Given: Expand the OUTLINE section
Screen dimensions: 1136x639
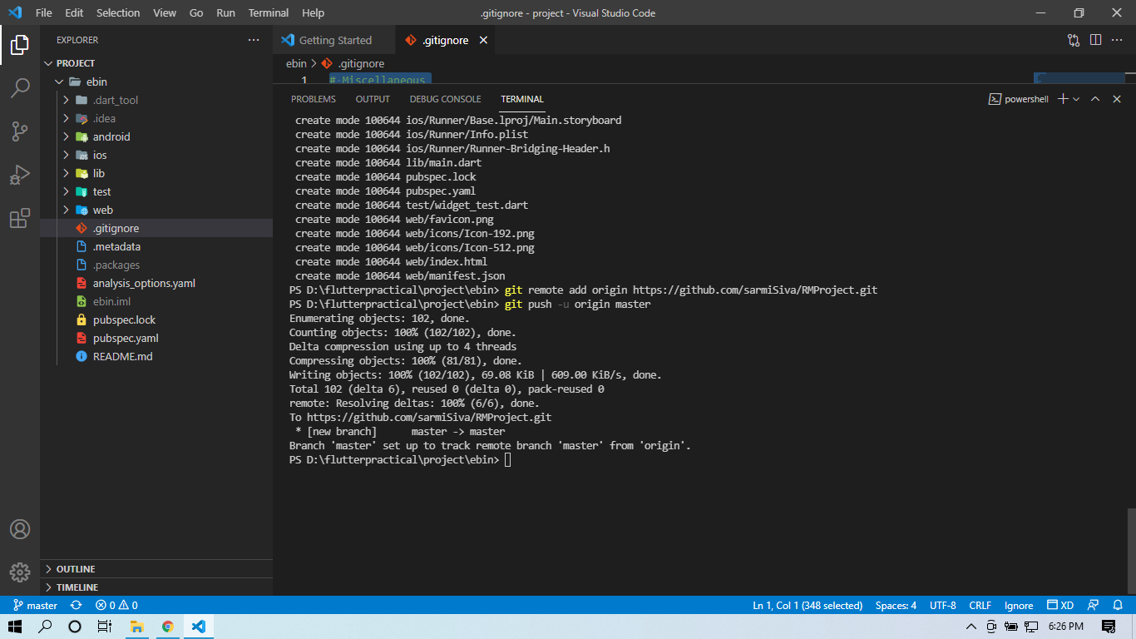Looking at the screenshot, I should (156, 569).
